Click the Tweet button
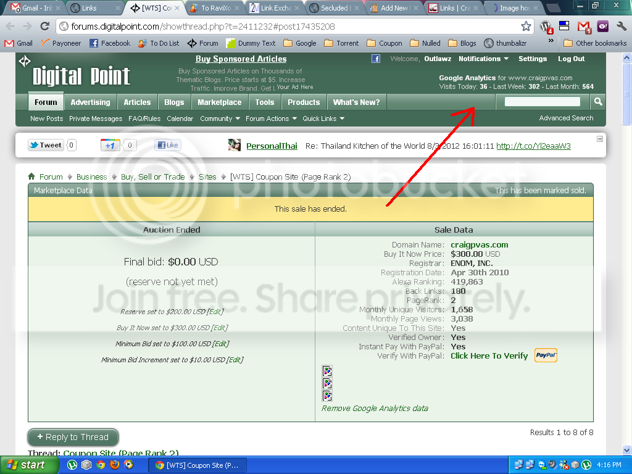 [46, 145]
